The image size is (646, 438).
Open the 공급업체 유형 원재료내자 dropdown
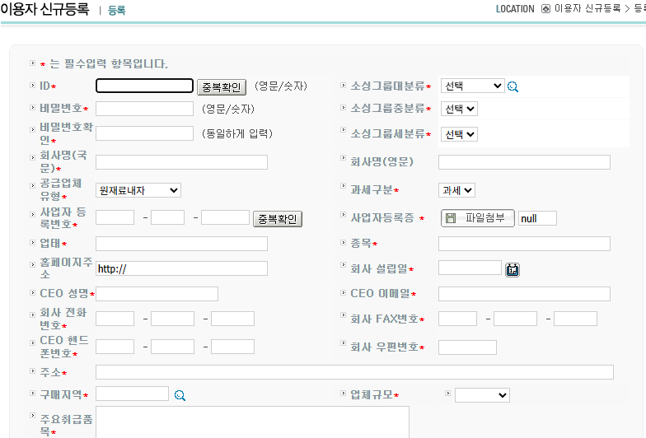point(138,190)
